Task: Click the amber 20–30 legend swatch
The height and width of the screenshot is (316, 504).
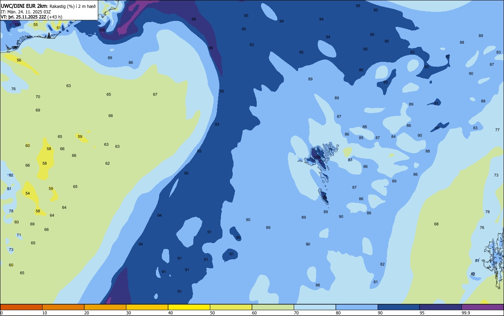Action: click(x=105, y=307)
